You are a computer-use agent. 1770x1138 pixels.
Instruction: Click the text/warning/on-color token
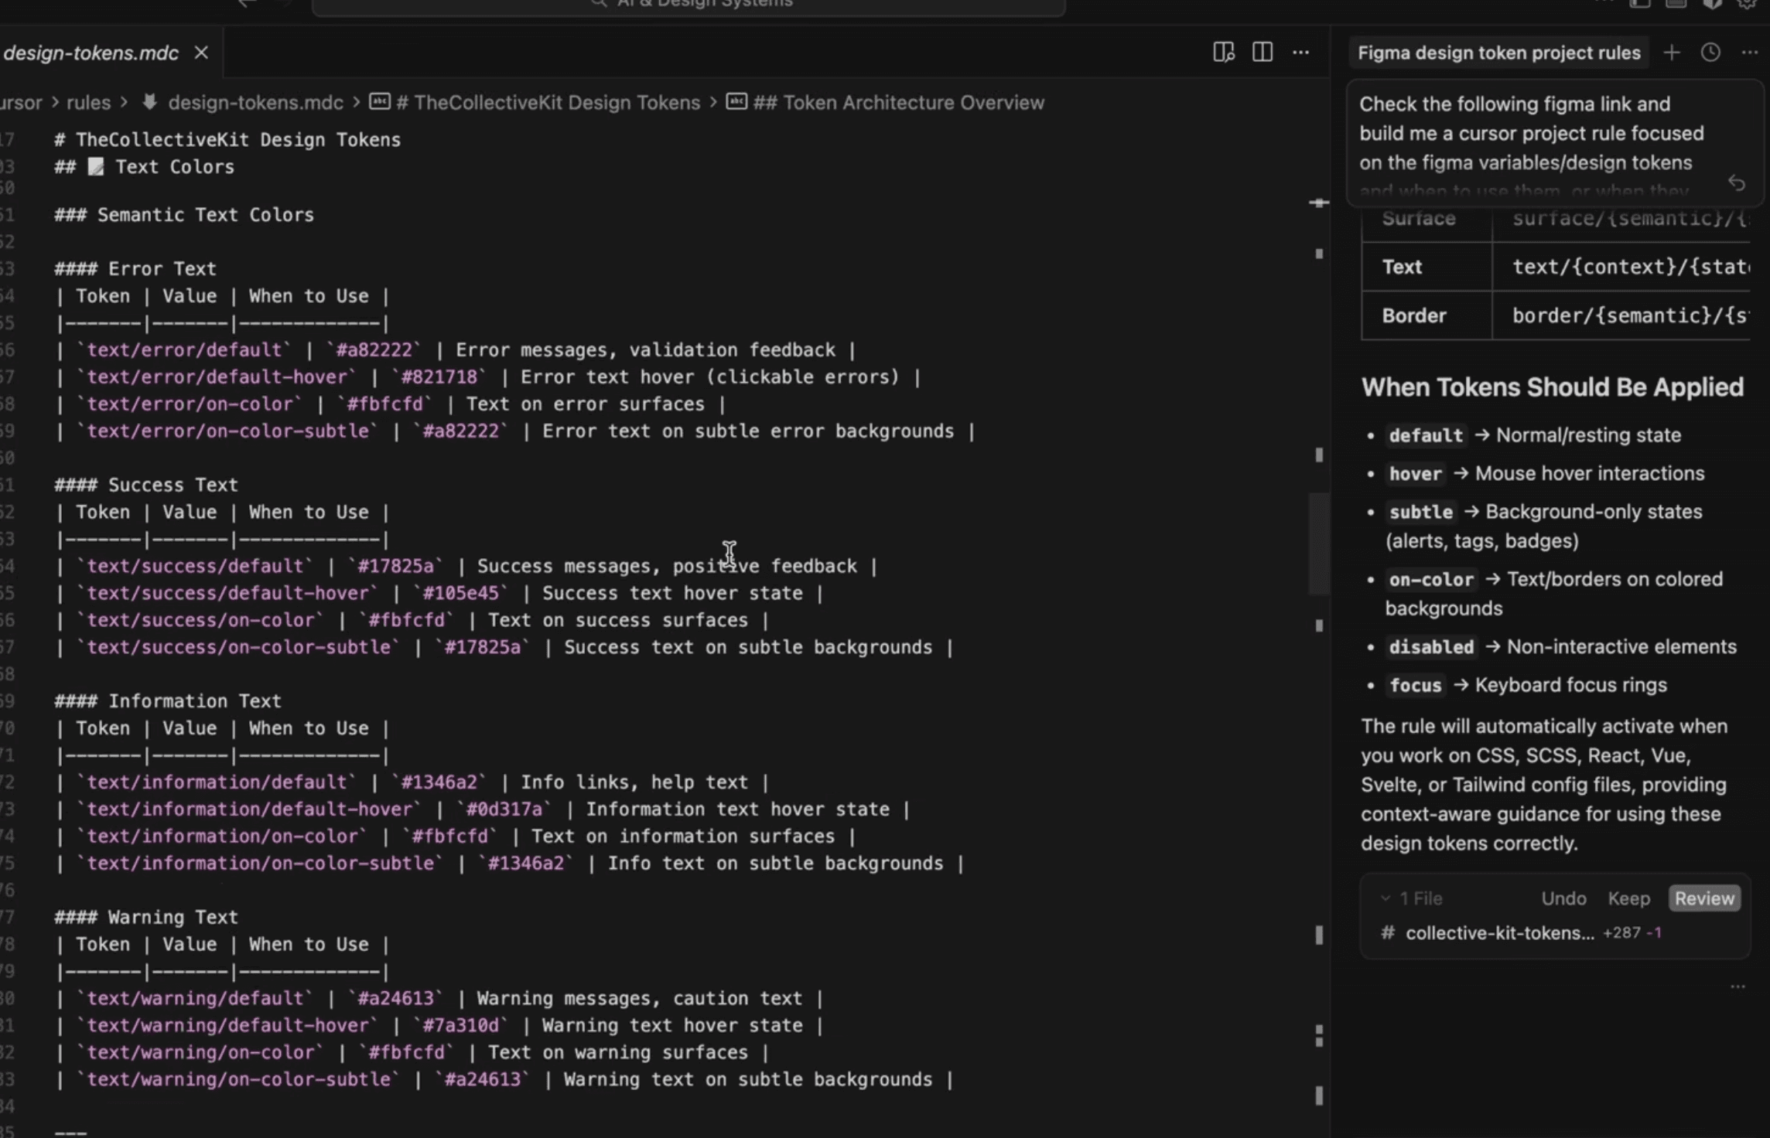pyautogui.click(x=200, y=1053)
